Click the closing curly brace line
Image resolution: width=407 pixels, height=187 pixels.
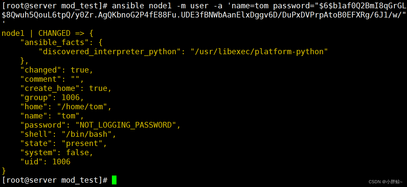point(4,171)
